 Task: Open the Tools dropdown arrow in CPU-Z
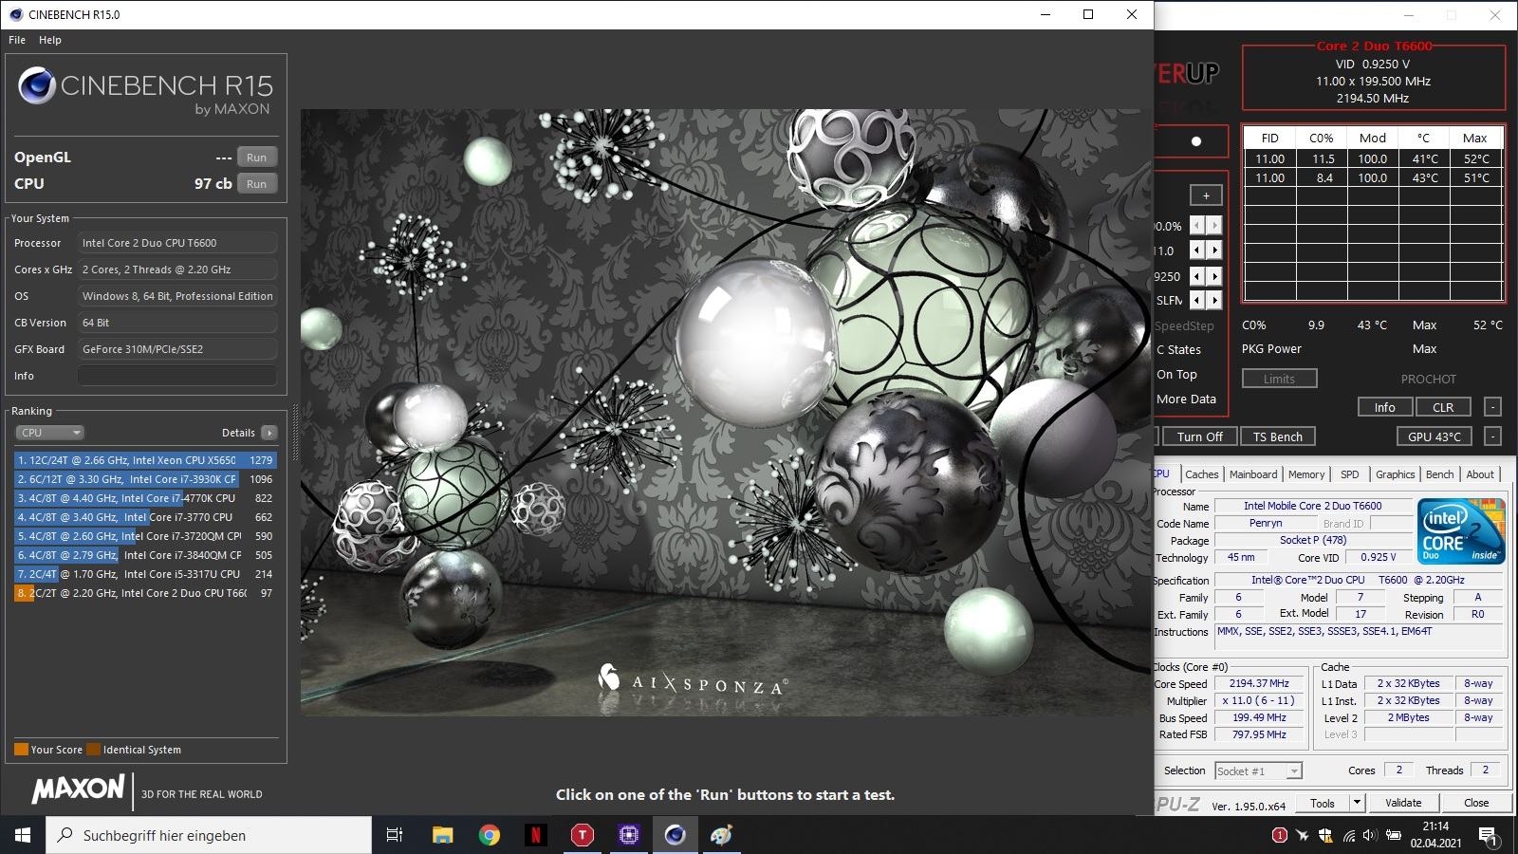(1357, 803)
